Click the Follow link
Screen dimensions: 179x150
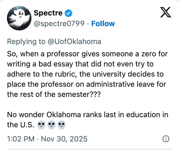pyautogui.click(x=103, y=24)
